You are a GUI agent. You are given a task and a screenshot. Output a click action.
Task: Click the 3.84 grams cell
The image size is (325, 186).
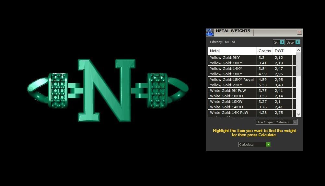tap(265, 69)
